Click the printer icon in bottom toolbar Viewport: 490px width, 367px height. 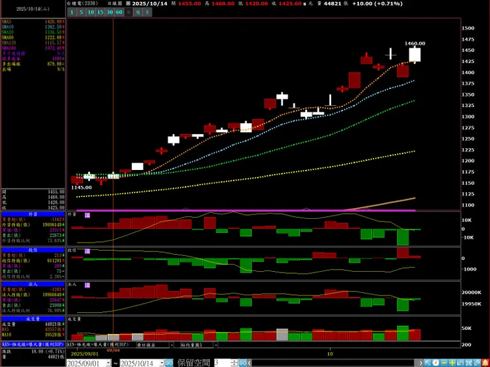pos(469,363)
